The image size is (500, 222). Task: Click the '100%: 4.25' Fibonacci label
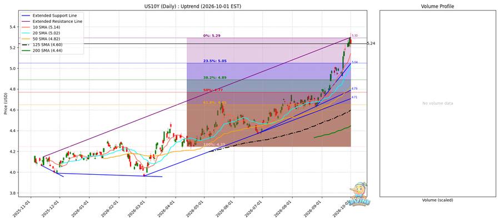[x=213, y=144]
